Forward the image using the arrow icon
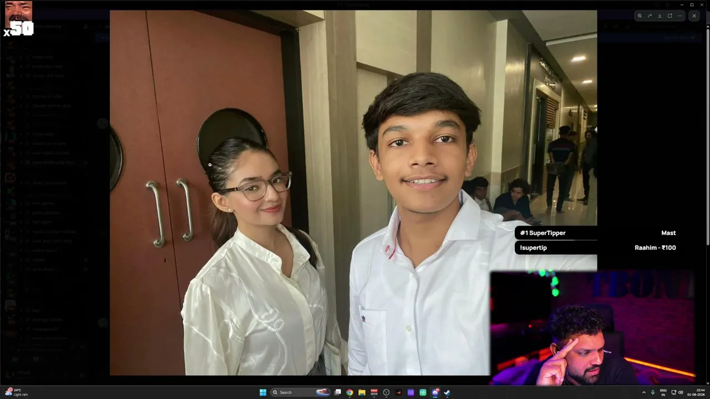 [x=650, y=16]
